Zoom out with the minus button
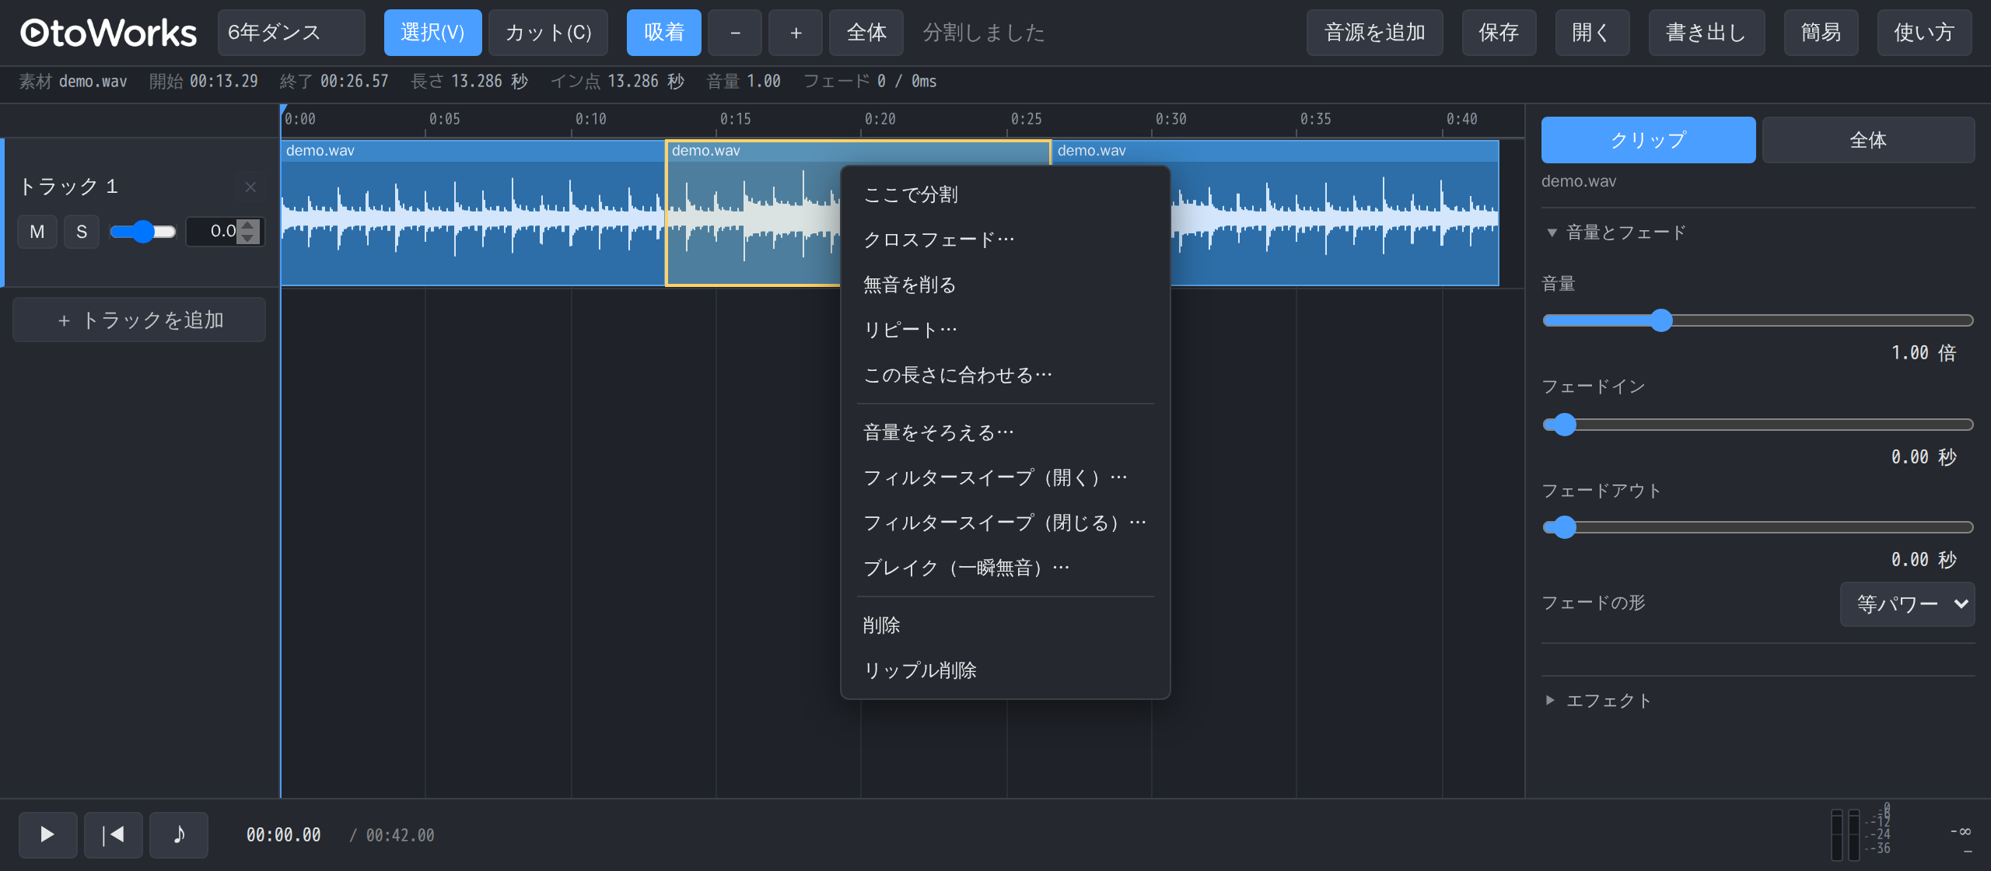The height and width of the screenshot is (871, 1991). pos(734,33)
